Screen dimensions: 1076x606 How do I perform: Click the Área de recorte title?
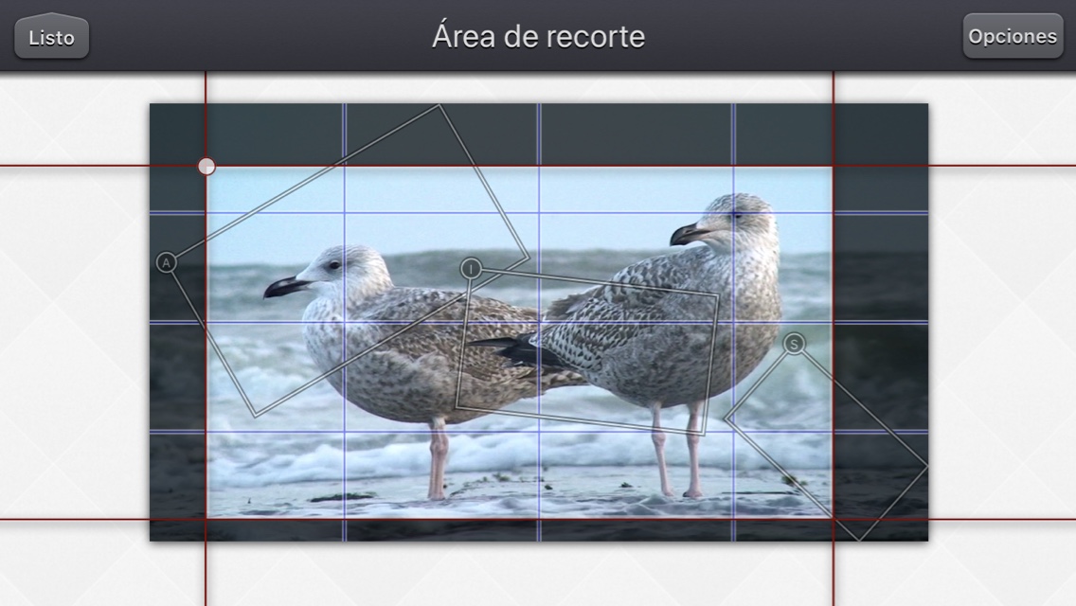[x=538, y=36]
